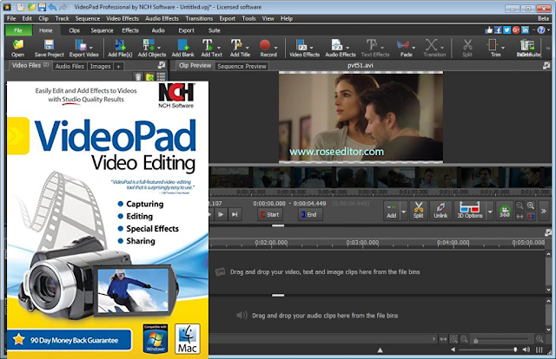
Task: Switch to the Clips ribbon tab
Action: 74,30
